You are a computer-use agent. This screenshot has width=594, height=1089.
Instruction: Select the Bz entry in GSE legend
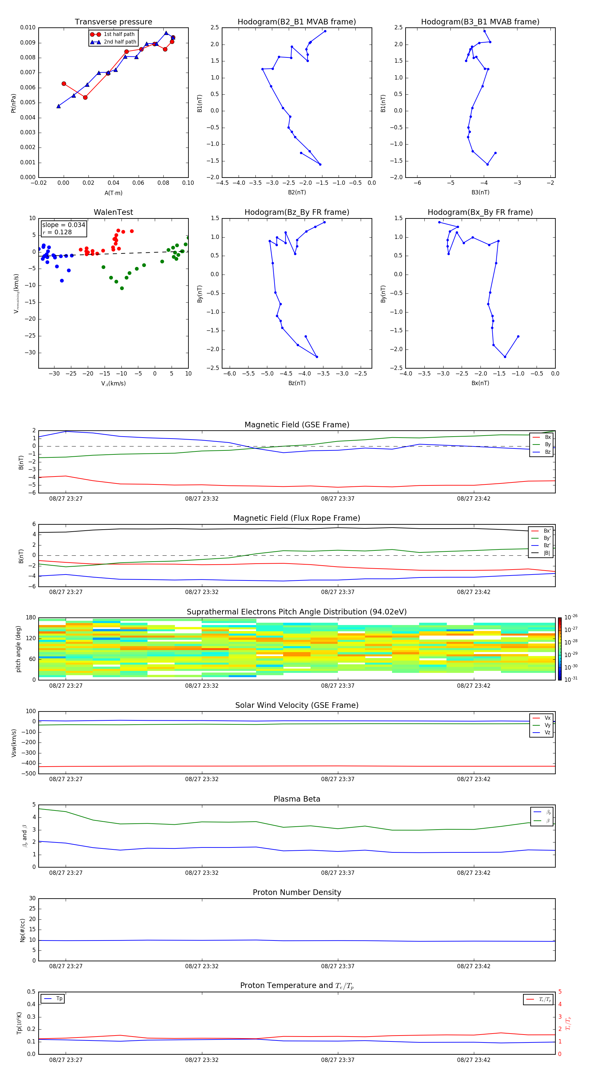(x=542, y=452)
